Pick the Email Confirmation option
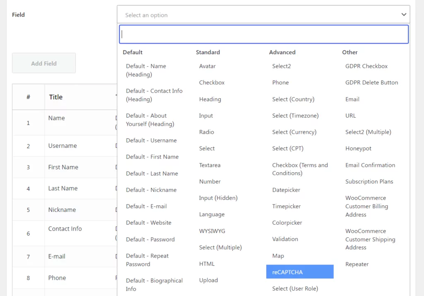 tap(370, 165)
